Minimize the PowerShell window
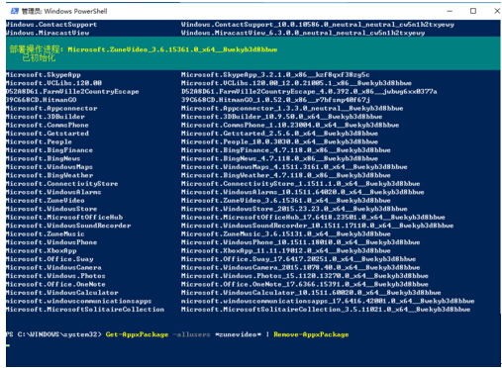502x368 pixels. coord(450,11)
